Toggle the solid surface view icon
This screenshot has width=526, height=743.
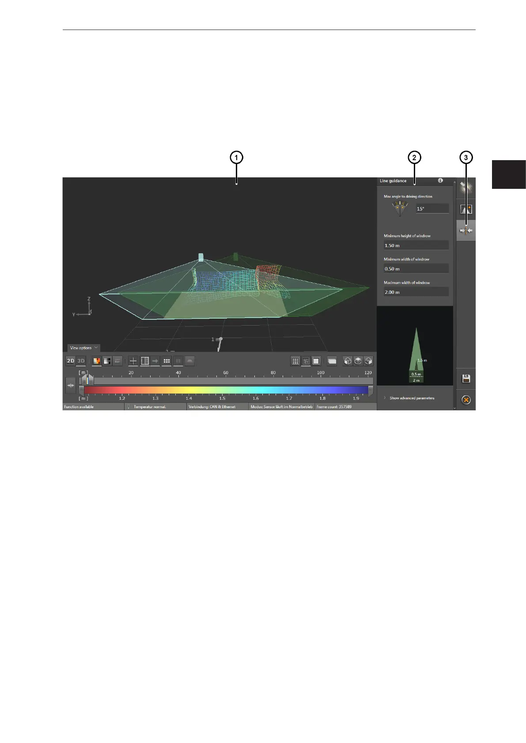tap(316, 361)
